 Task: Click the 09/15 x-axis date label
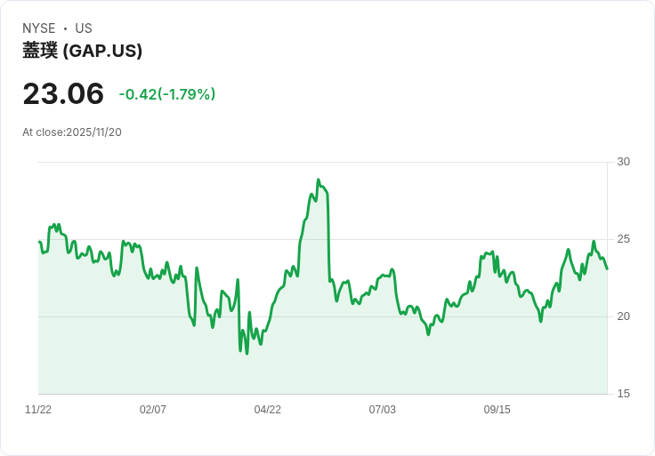click(497, 410)
